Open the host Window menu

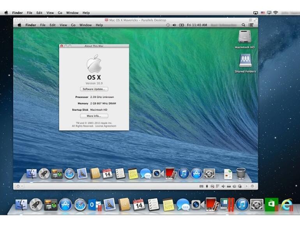[72, 13]
